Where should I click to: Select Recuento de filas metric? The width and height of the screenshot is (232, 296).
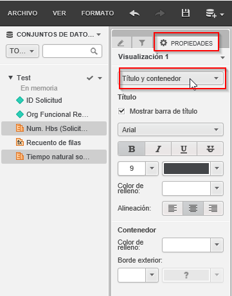pos(54,143)
